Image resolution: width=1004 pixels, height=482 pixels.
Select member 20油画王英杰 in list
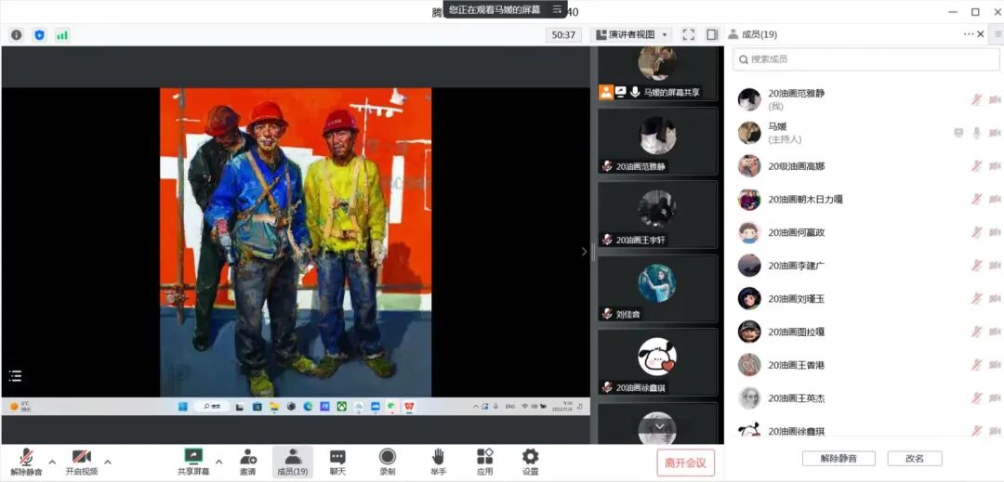pos(865,398)
